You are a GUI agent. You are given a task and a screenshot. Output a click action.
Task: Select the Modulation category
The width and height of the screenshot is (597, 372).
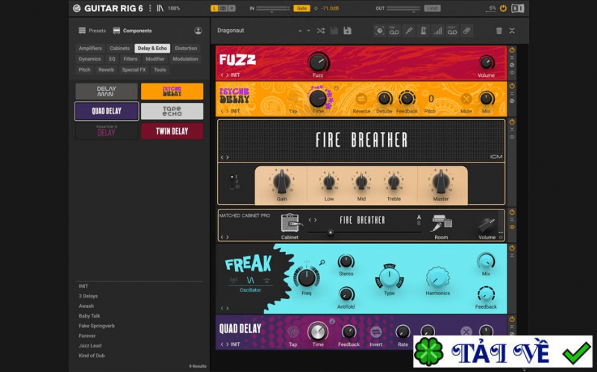click(185, 59)
